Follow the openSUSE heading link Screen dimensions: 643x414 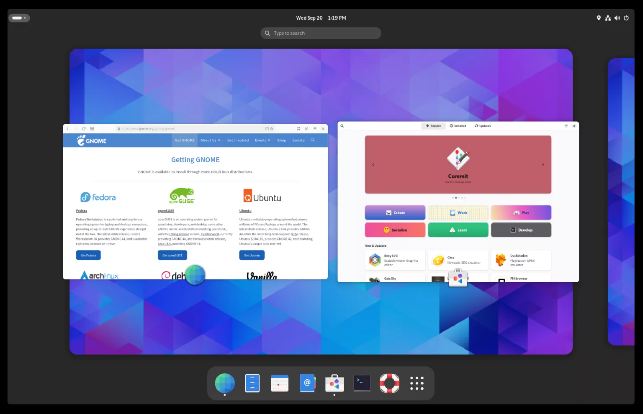coord(166,211)
